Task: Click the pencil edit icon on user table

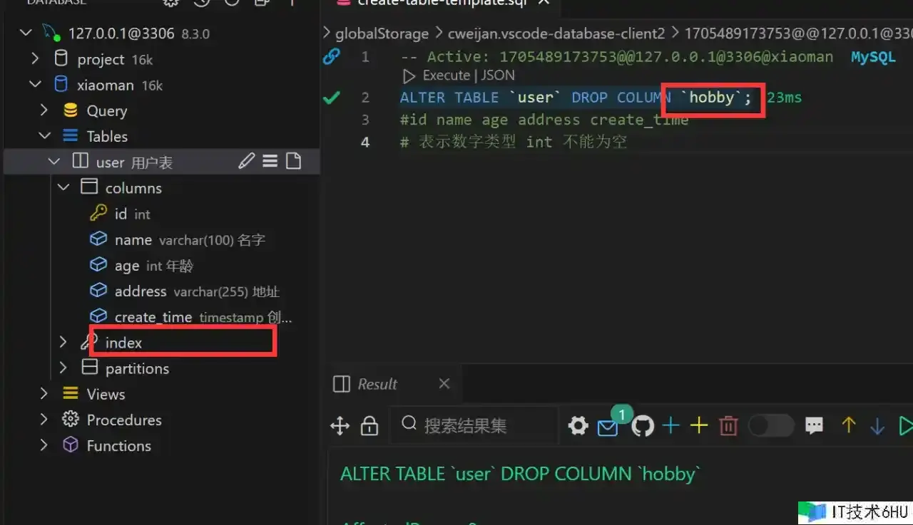Action: 247,162
